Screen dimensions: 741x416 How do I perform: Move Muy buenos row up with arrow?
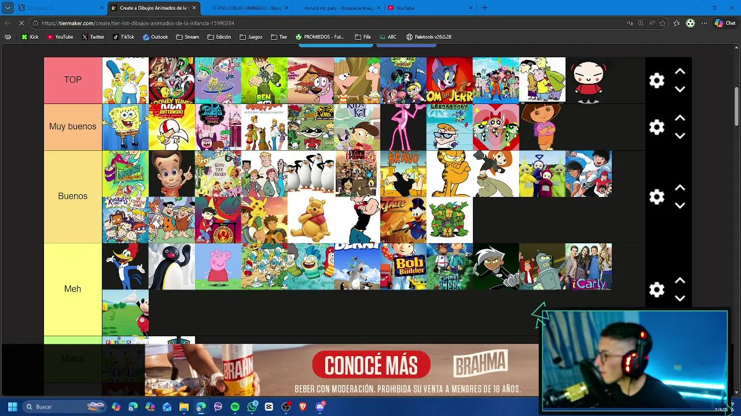coord(680,118)
